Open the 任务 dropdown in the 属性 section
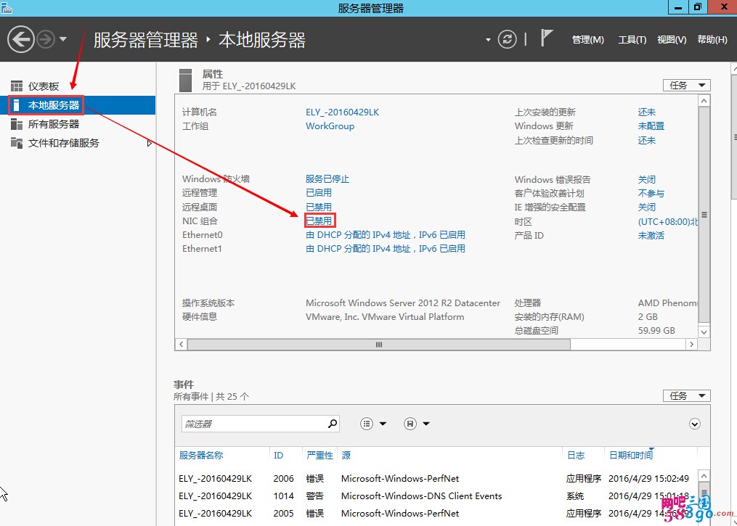 [687, 85]
